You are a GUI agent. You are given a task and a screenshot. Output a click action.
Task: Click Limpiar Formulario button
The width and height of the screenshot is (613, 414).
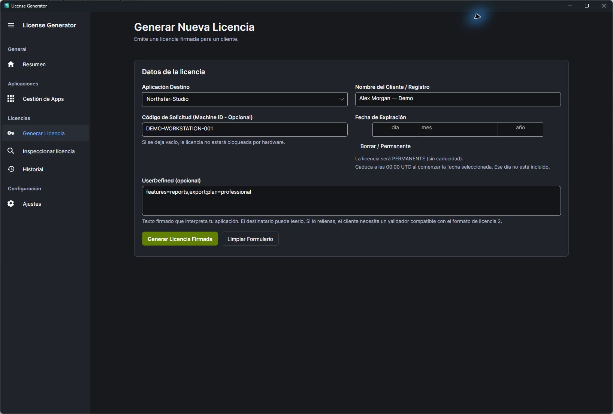point(250,239)
